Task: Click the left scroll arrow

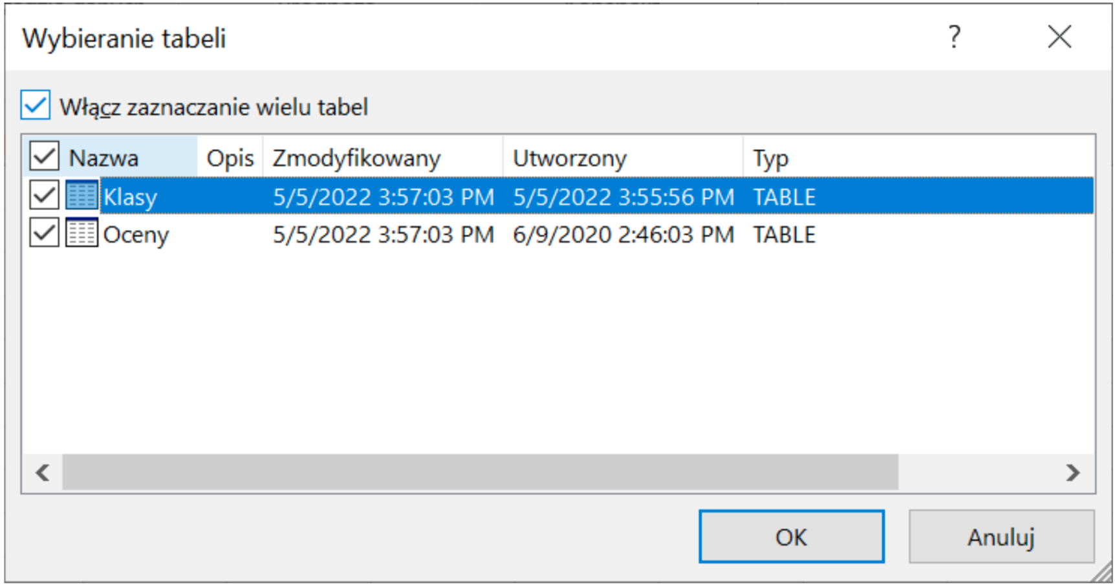Action: [x=43, y=473]
